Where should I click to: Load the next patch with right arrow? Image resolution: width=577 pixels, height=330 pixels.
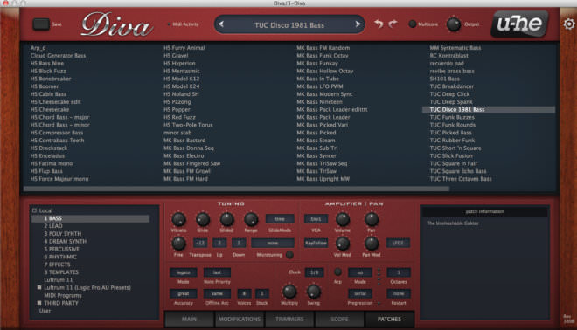pos(358,24)
